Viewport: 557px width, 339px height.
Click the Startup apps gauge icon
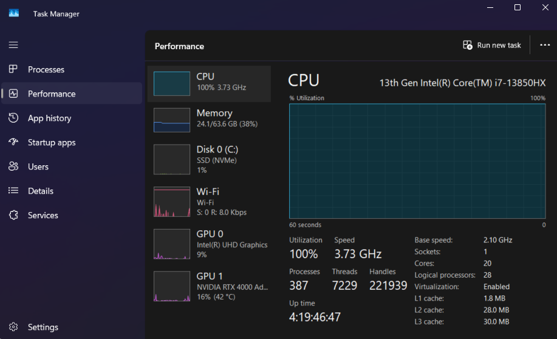coord(13,142)
